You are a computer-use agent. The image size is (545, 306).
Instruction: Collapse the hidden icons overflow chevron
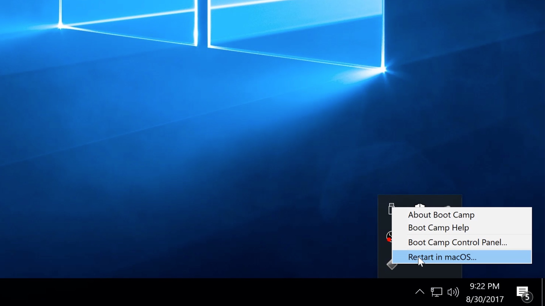point(420,292)
